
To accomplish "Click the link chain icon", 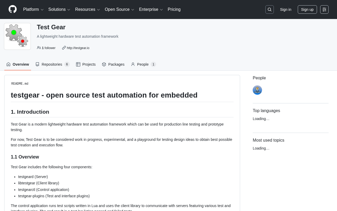I will pos(64,48).
